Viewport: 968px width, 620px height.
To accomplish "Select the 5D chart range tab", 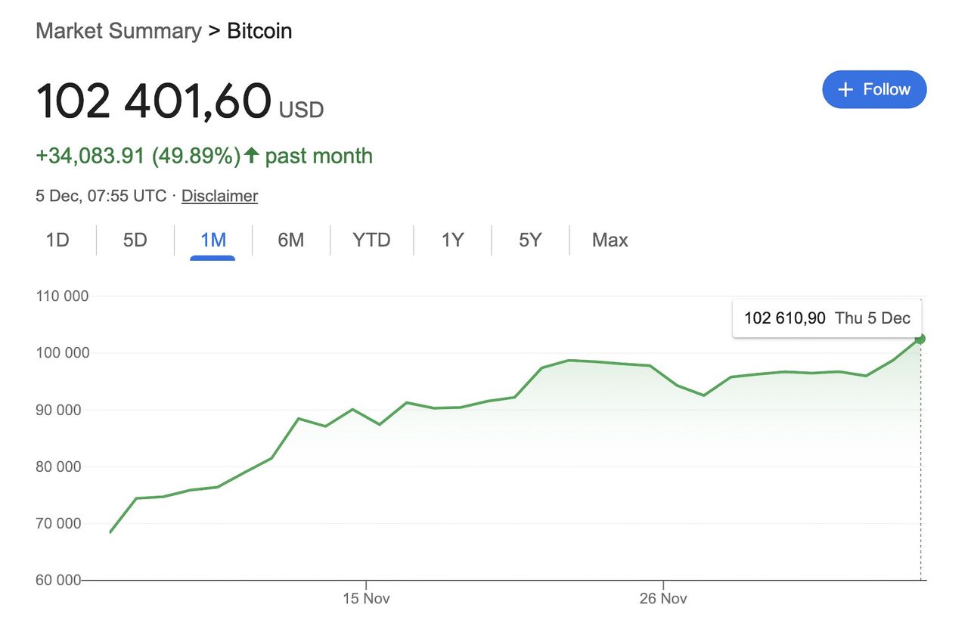I will [135, 240].
